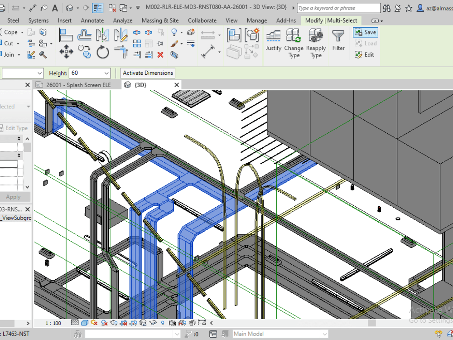Toggle Show Crop Region icon
Image resolution: width=453 pixels, height=340 pixels.
tap(134, 323)
